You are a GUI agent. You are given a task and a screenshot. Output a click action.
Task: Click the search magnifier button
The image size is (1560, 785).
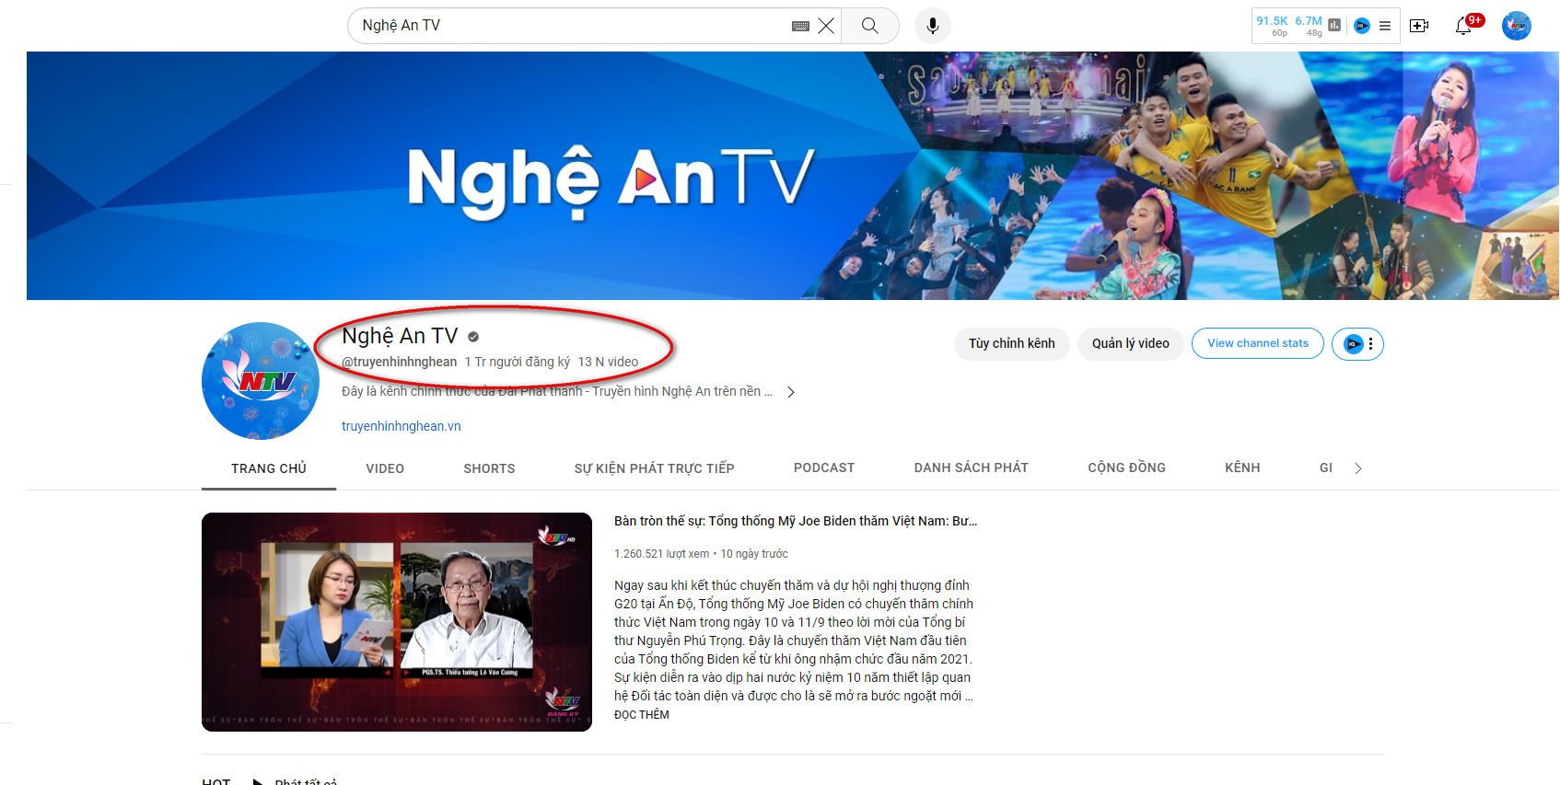coord(869,26)
